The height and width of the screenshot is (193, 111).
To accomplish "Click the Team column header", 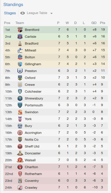I will [20, 23].
